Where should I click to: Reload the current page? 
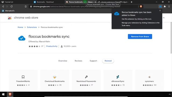click(x=12, y=6)
